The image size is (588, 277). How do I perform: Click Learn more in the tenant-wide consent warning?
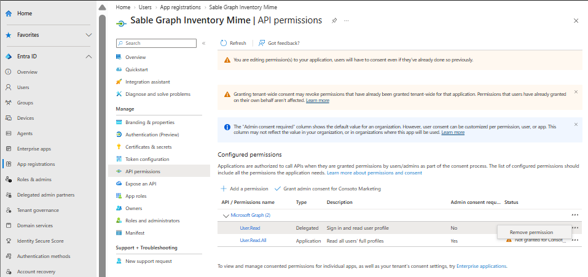tap(318, 101)
